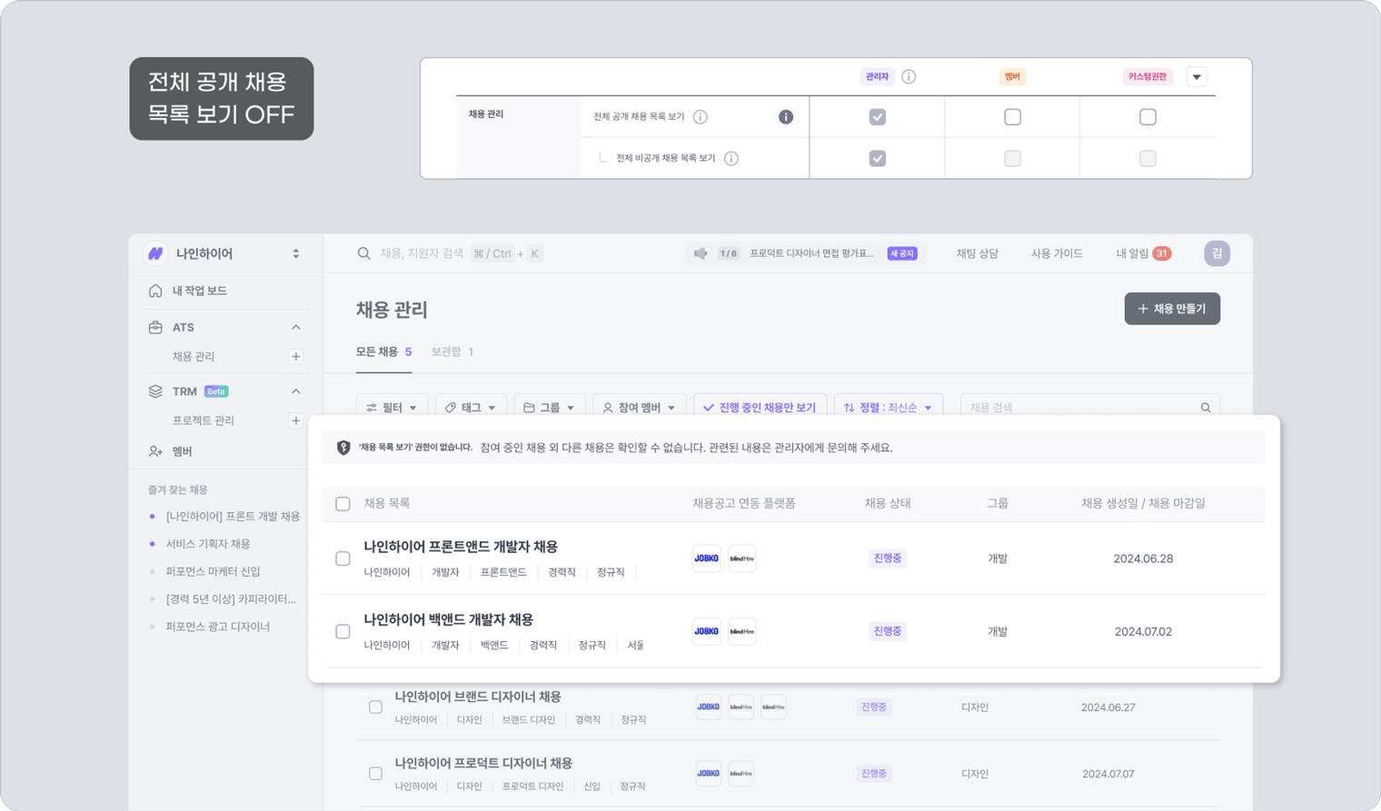Open the role dropdown arrow next to 커스텀권한
Image resolution: width=1381 pixels, height=811 pixels.
pyautogui.click(x=1197, y=77)
